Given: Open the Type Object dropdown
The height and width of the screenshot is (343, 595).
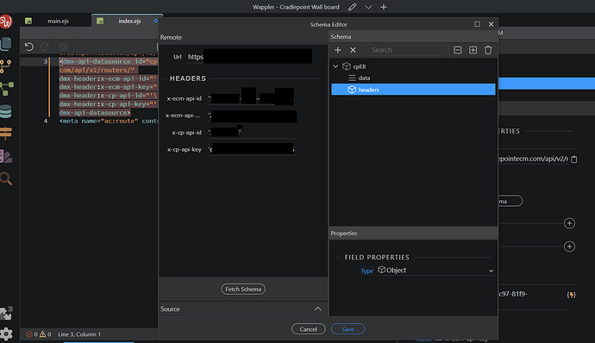Looking at the screenshot, I should [435, 270].
